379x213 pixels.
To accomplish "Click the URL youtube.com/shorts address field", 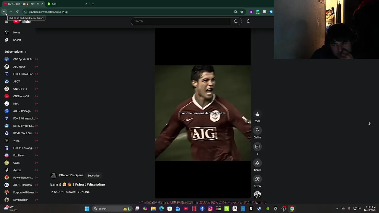I will (x=48, y=12).
